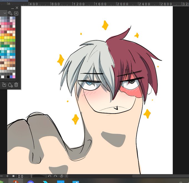Rotate the canvas left with the counterclockwise arrow

tap(49, 176)
